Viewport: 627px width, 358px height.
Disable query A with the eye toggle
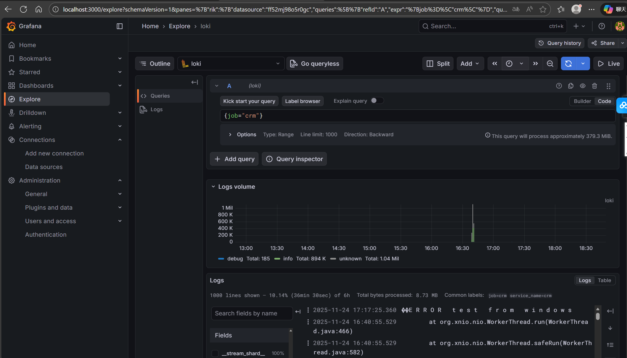point(582,86)
